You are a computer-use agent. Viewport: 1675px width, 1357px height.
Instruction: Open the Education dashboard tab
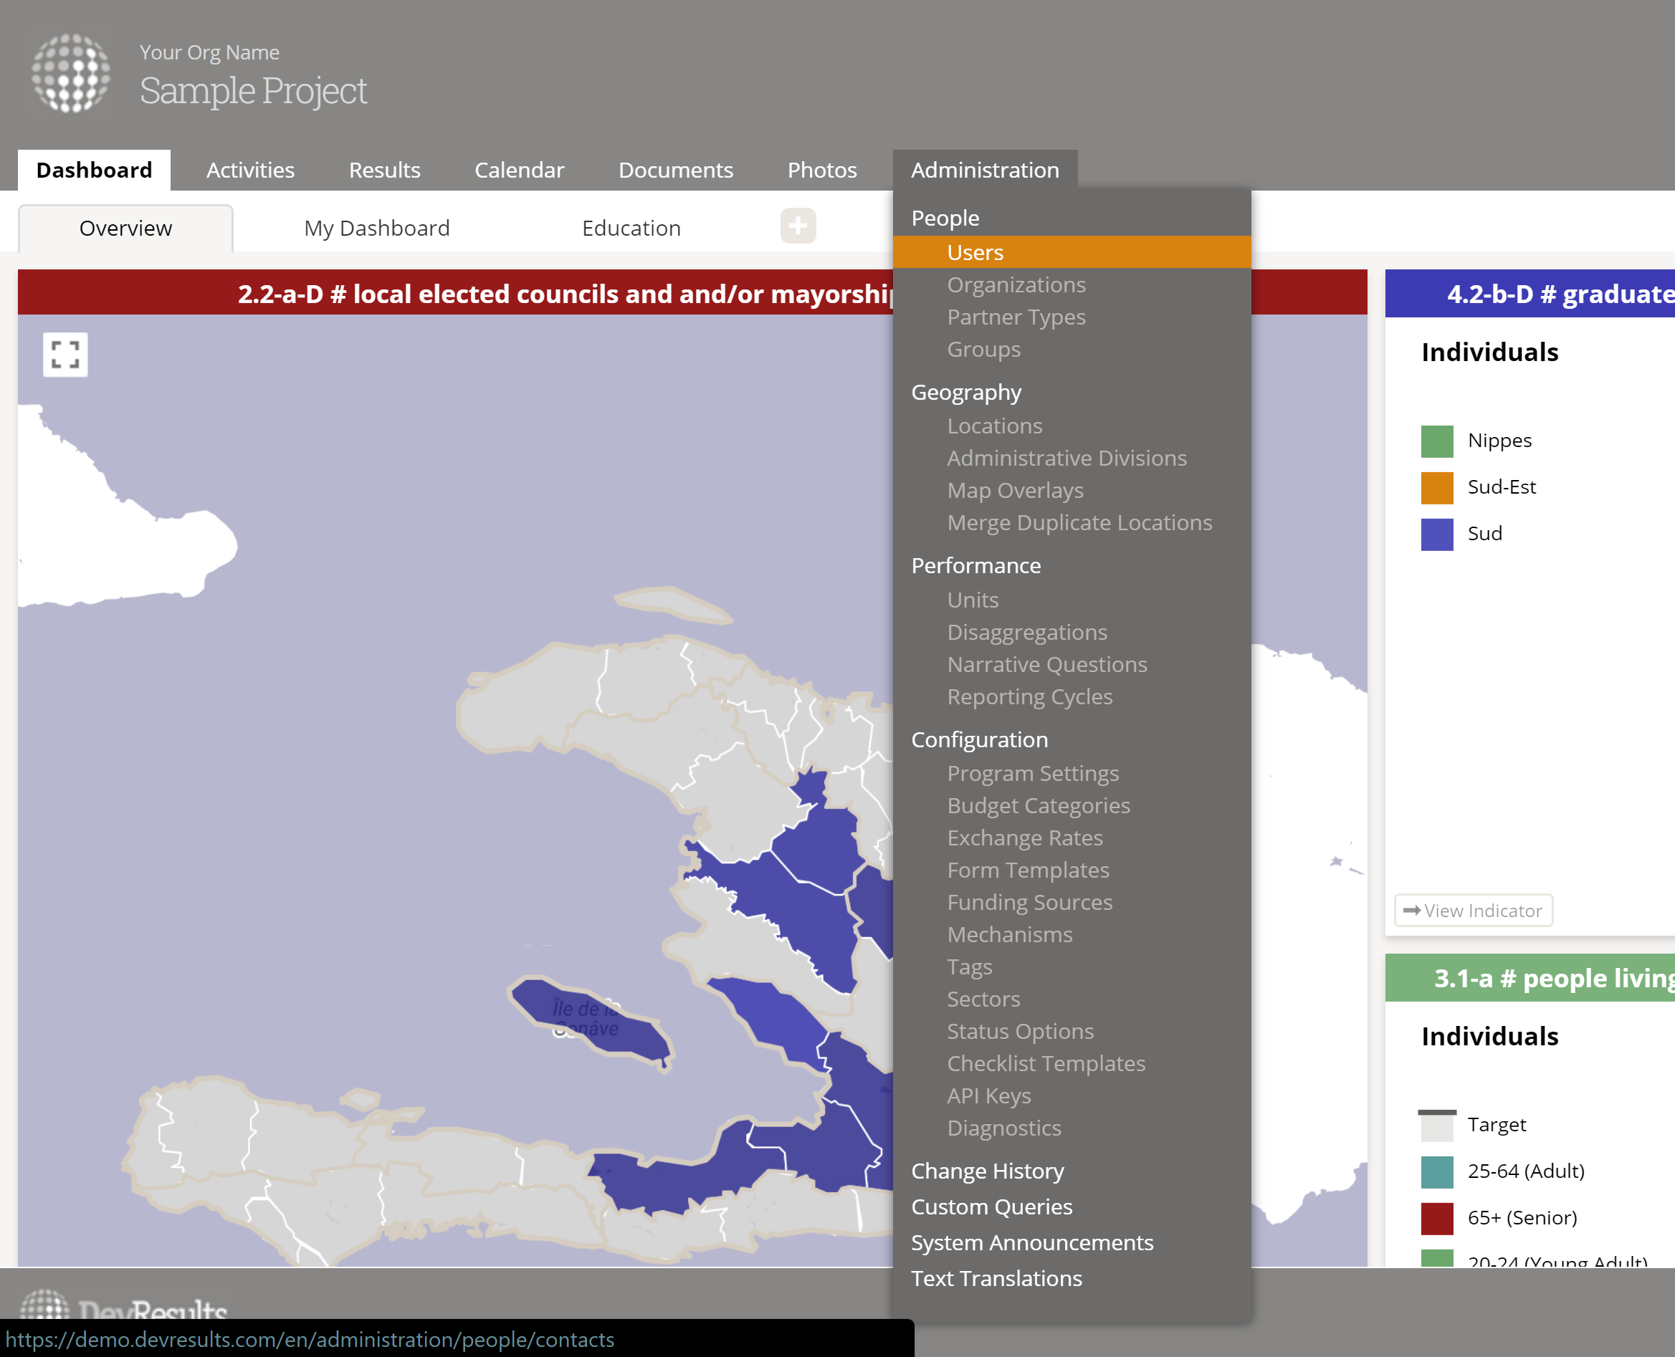pos(631,229)
